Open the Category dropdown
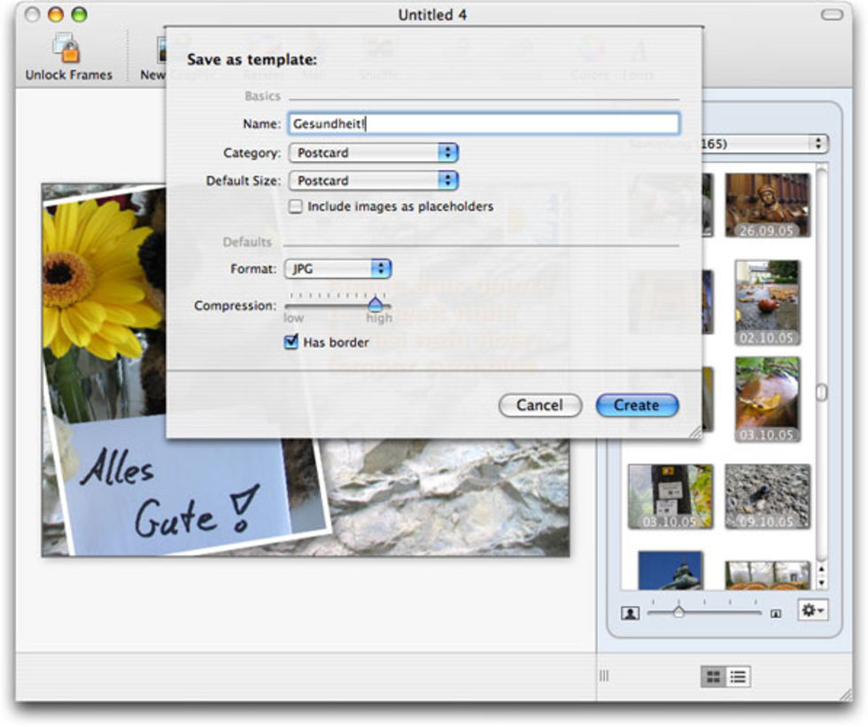The height and width of the screenshot is (727, 868). 373,152
